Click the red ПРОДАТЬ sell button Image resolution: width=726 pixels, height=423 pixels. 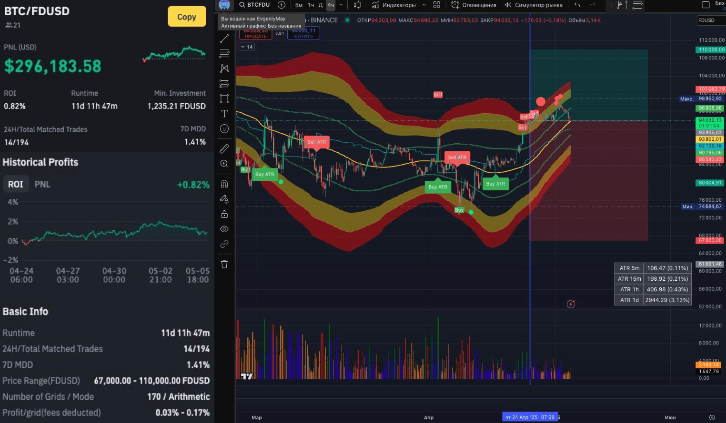[256, 34]
